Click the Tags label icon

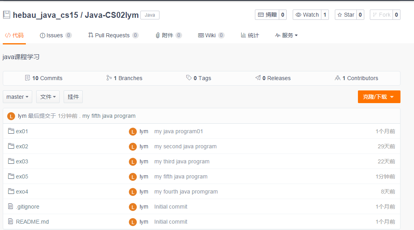pyautogui.click(x=189, y=78)
